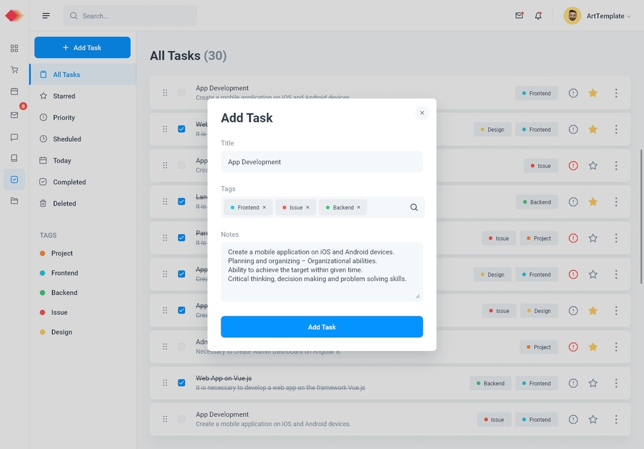Viewport: 644px width, 449px height.
Task: Open three-dot menu for Web App on Vue.js row
Action: [x=616, y=383]
